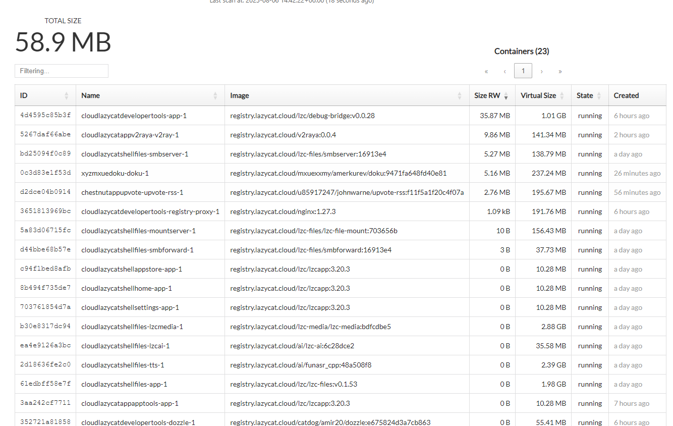
Task: Click the Filtering input box
Action: click(x=62, y=71)
